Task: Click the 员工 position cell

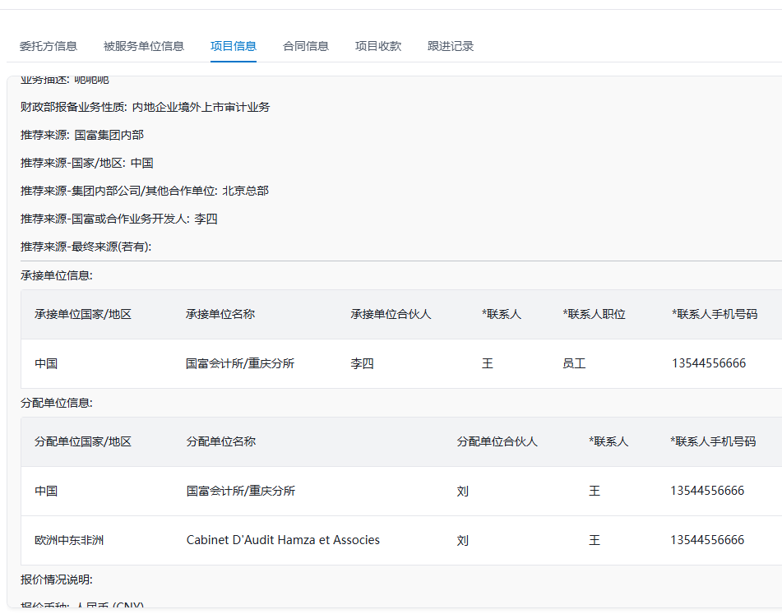Action: [574, 363]
